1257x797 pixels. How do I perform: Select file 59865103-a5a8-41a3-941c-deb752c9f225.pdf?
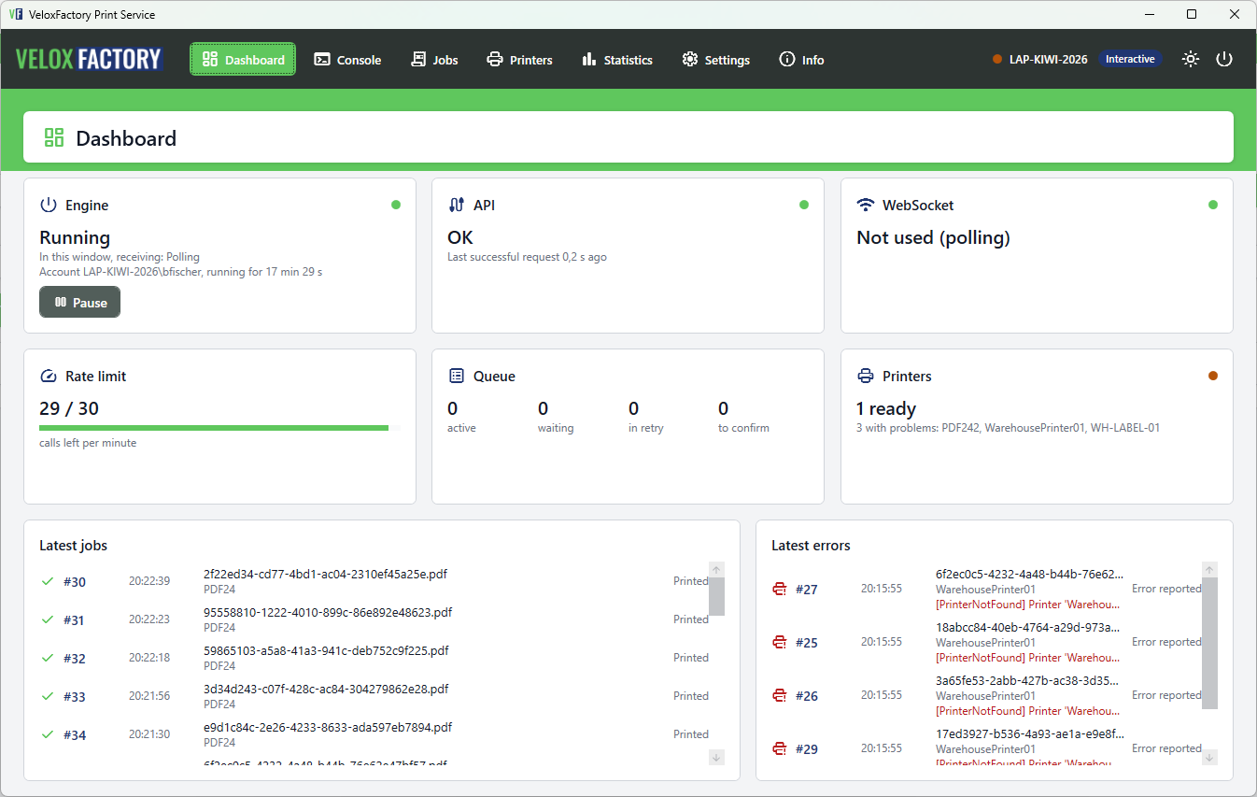point(326,650)
